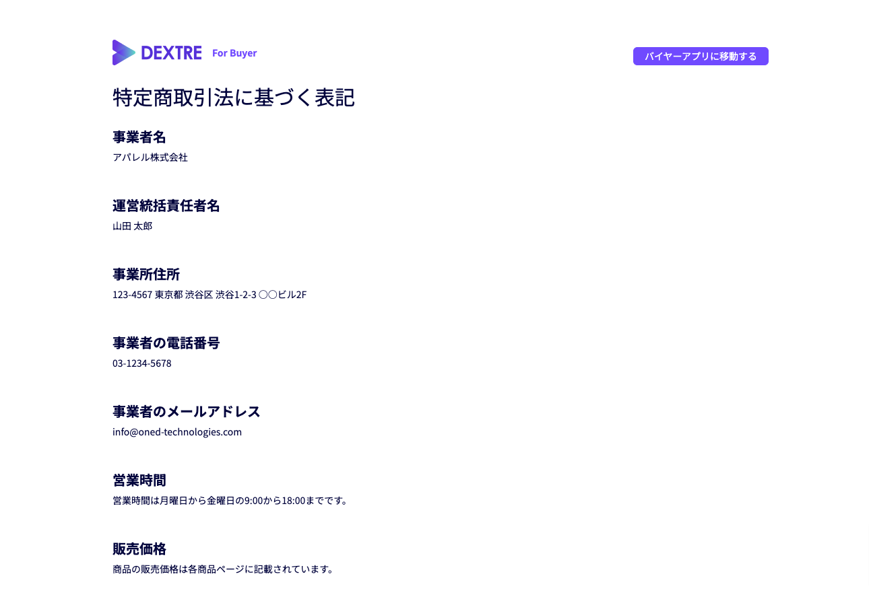Click the name '山田 太郎'
Viewport: 869px width, 603px height.
tap(133, 226)
